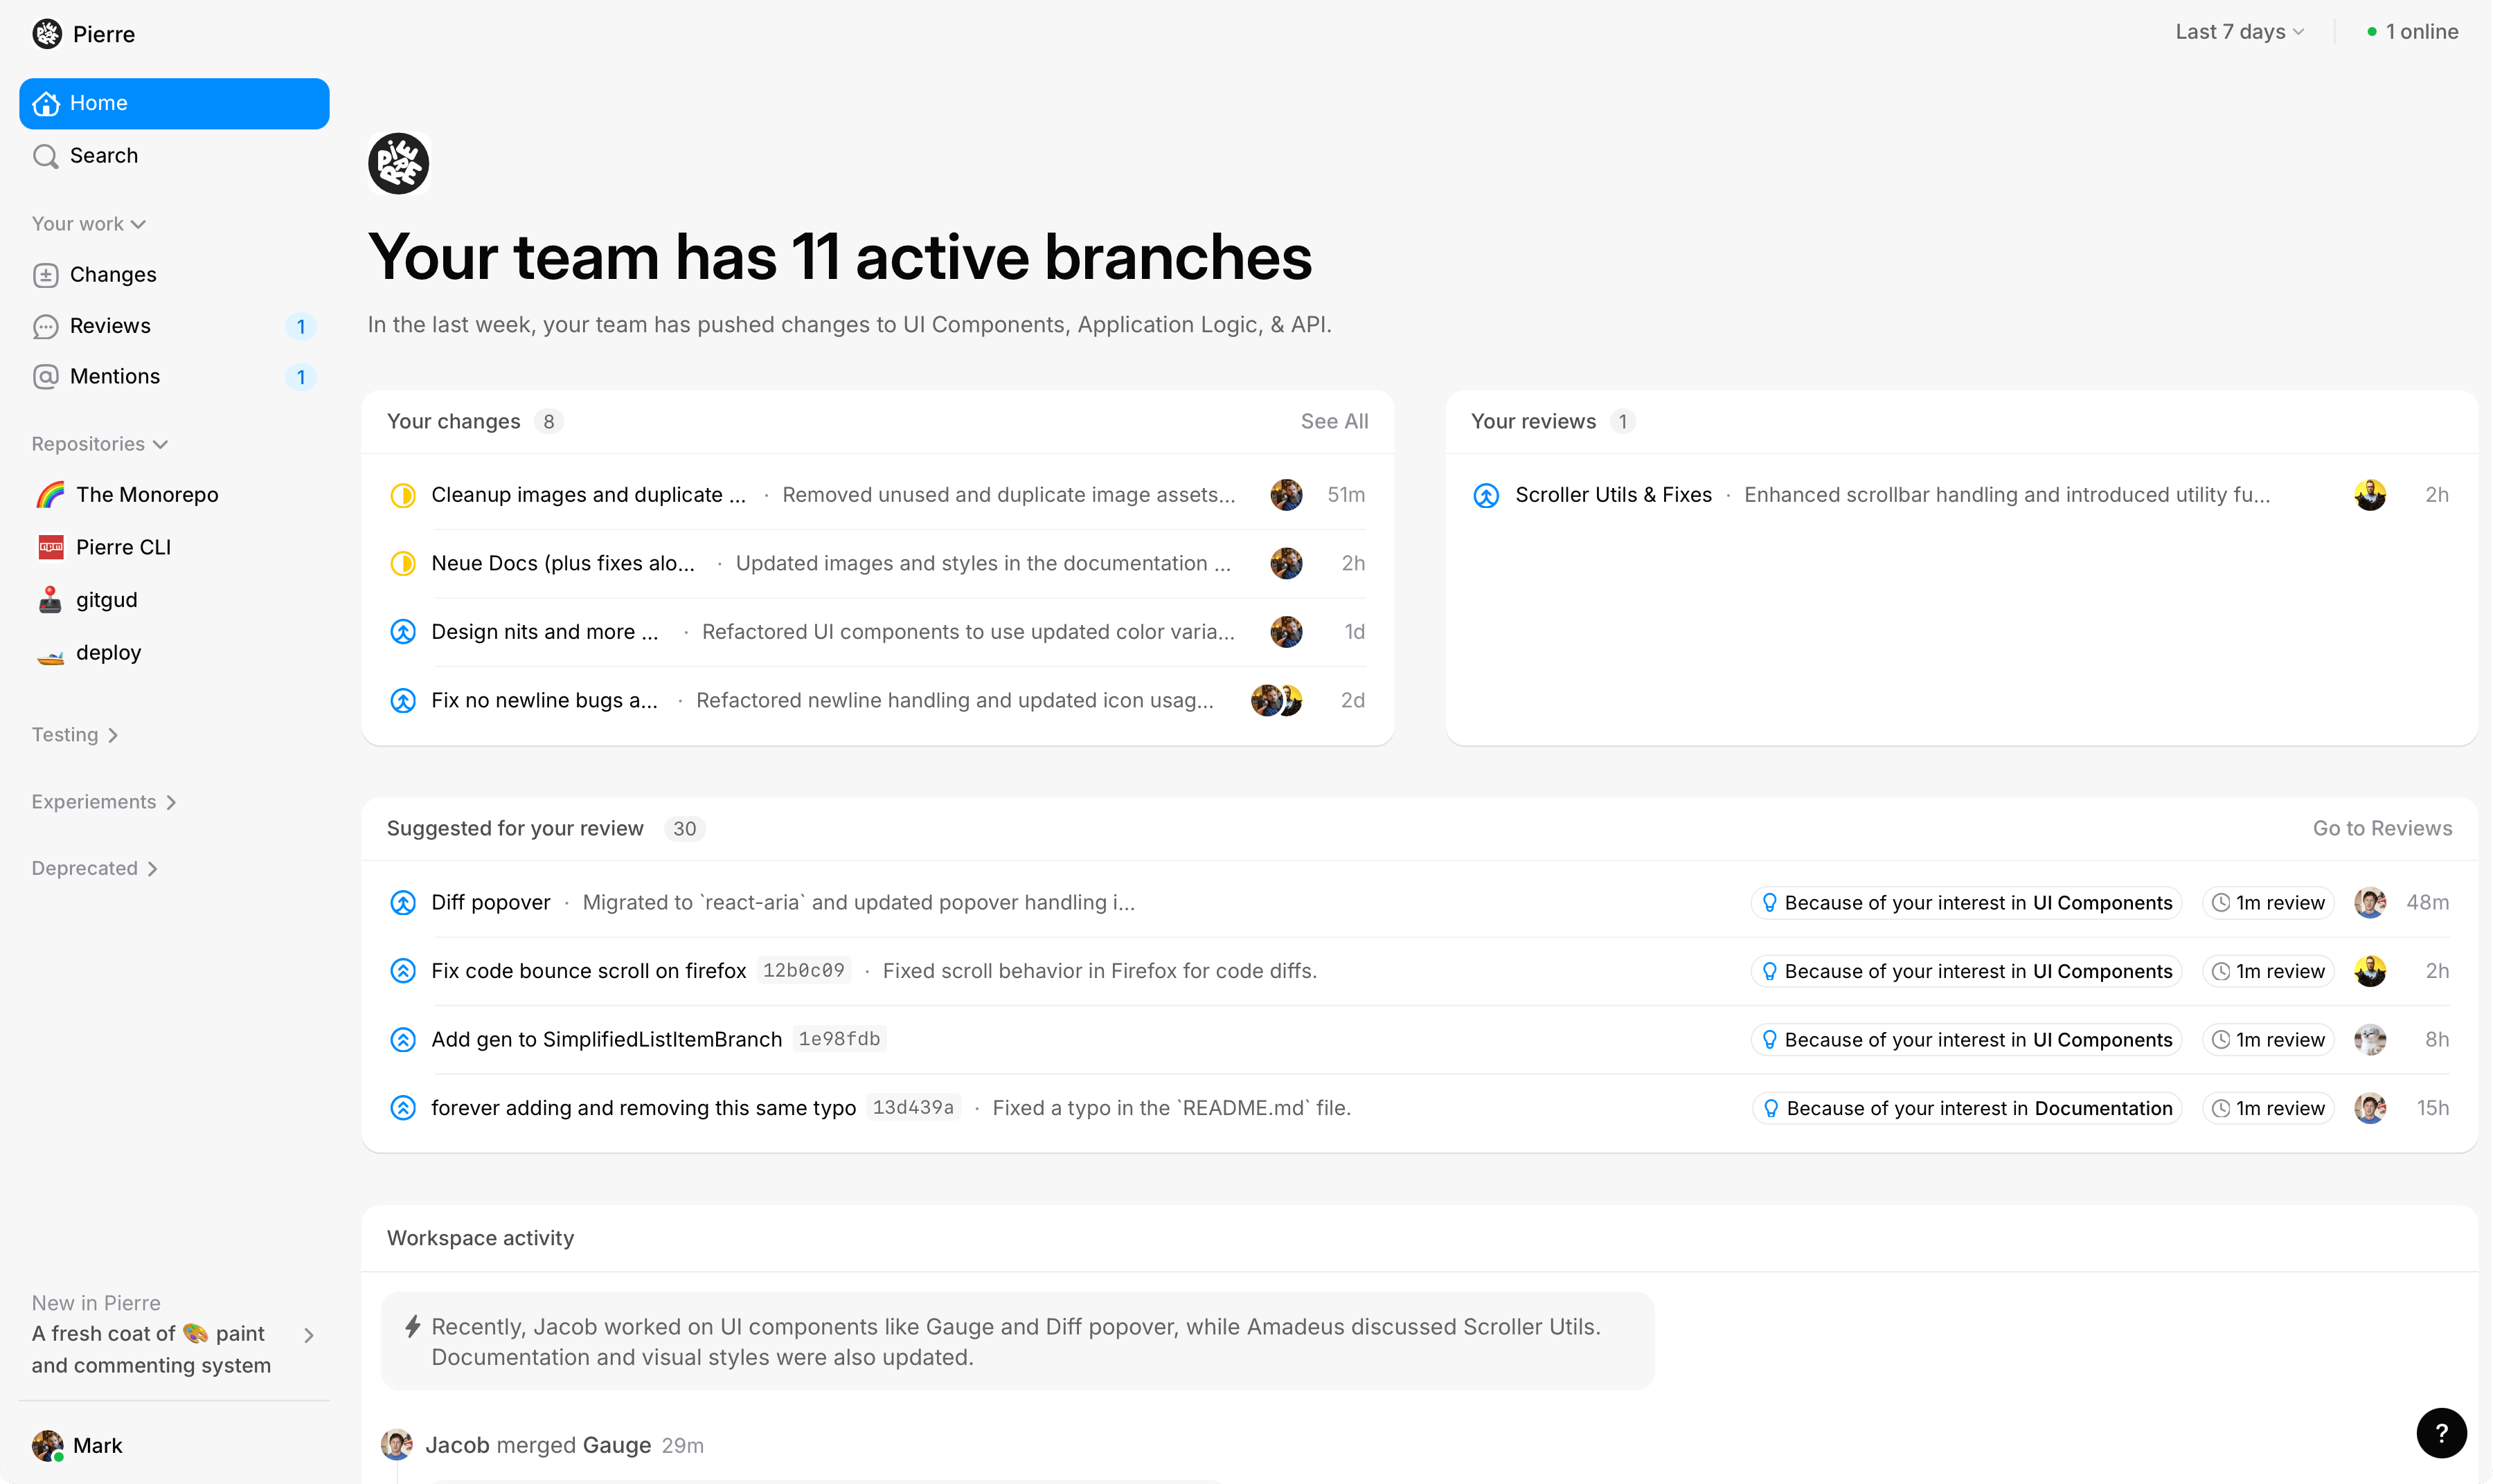Click the Search magnifier icon
2493x1484 pixels.
45,156
